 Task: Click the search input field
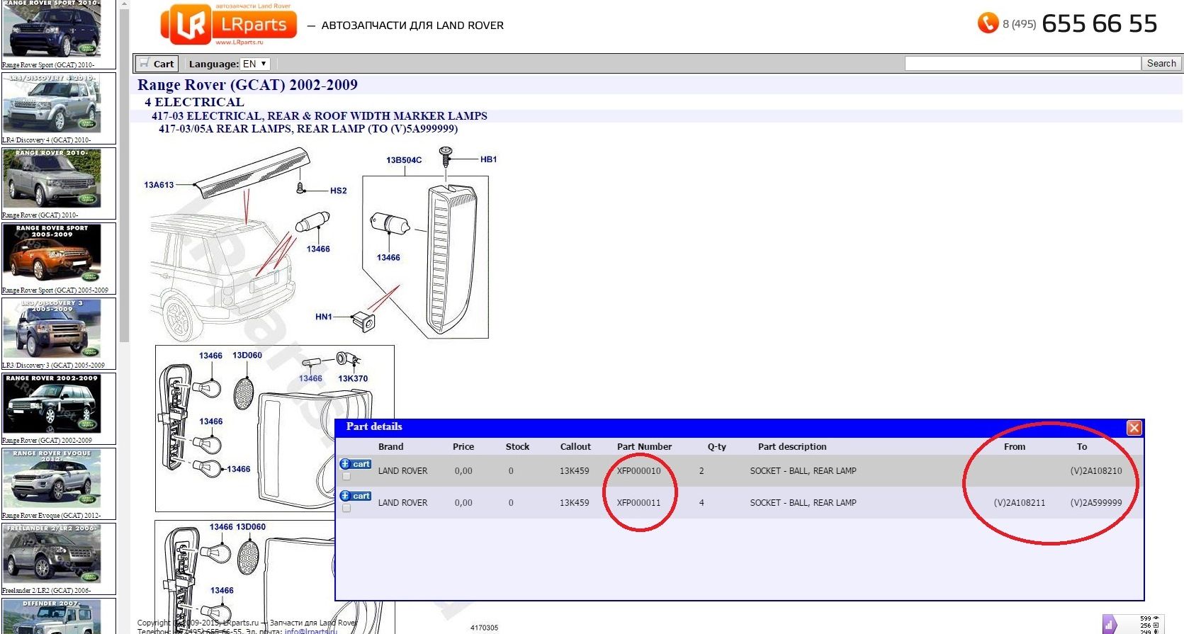pyautogui.click(x=1022, y=64)
